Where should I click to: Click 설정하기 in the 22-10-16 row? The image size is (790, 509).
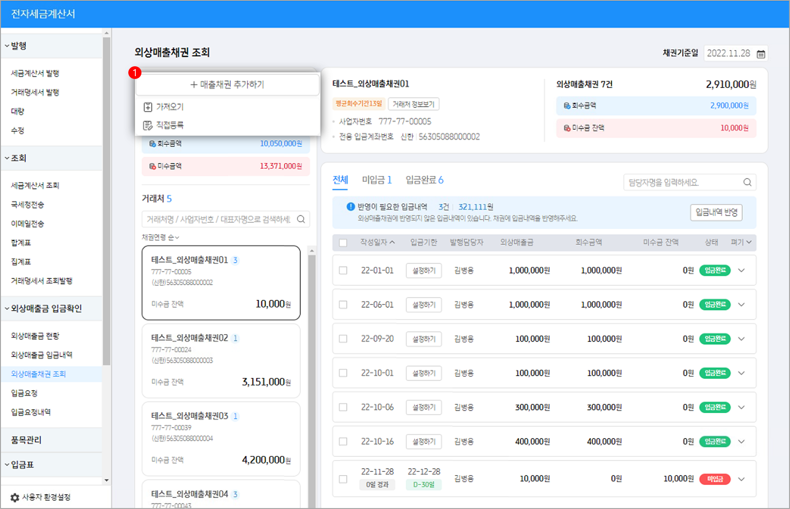pyautogui.click(x=424, y=442)
